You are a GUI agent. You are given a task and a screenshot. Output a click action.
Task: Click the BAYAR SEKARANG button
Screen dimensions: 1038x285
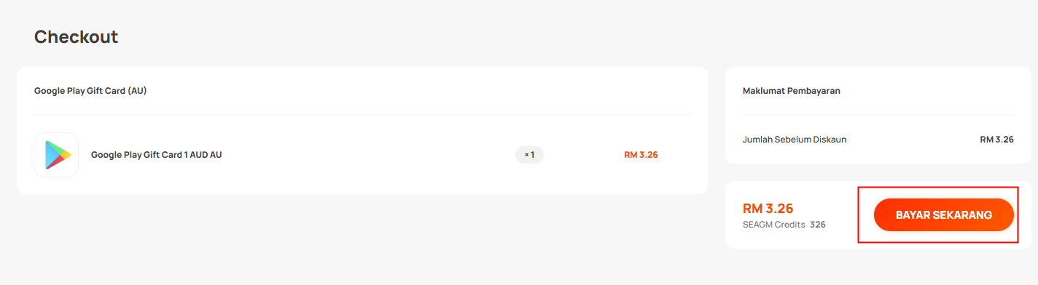[x=944, y=215]
